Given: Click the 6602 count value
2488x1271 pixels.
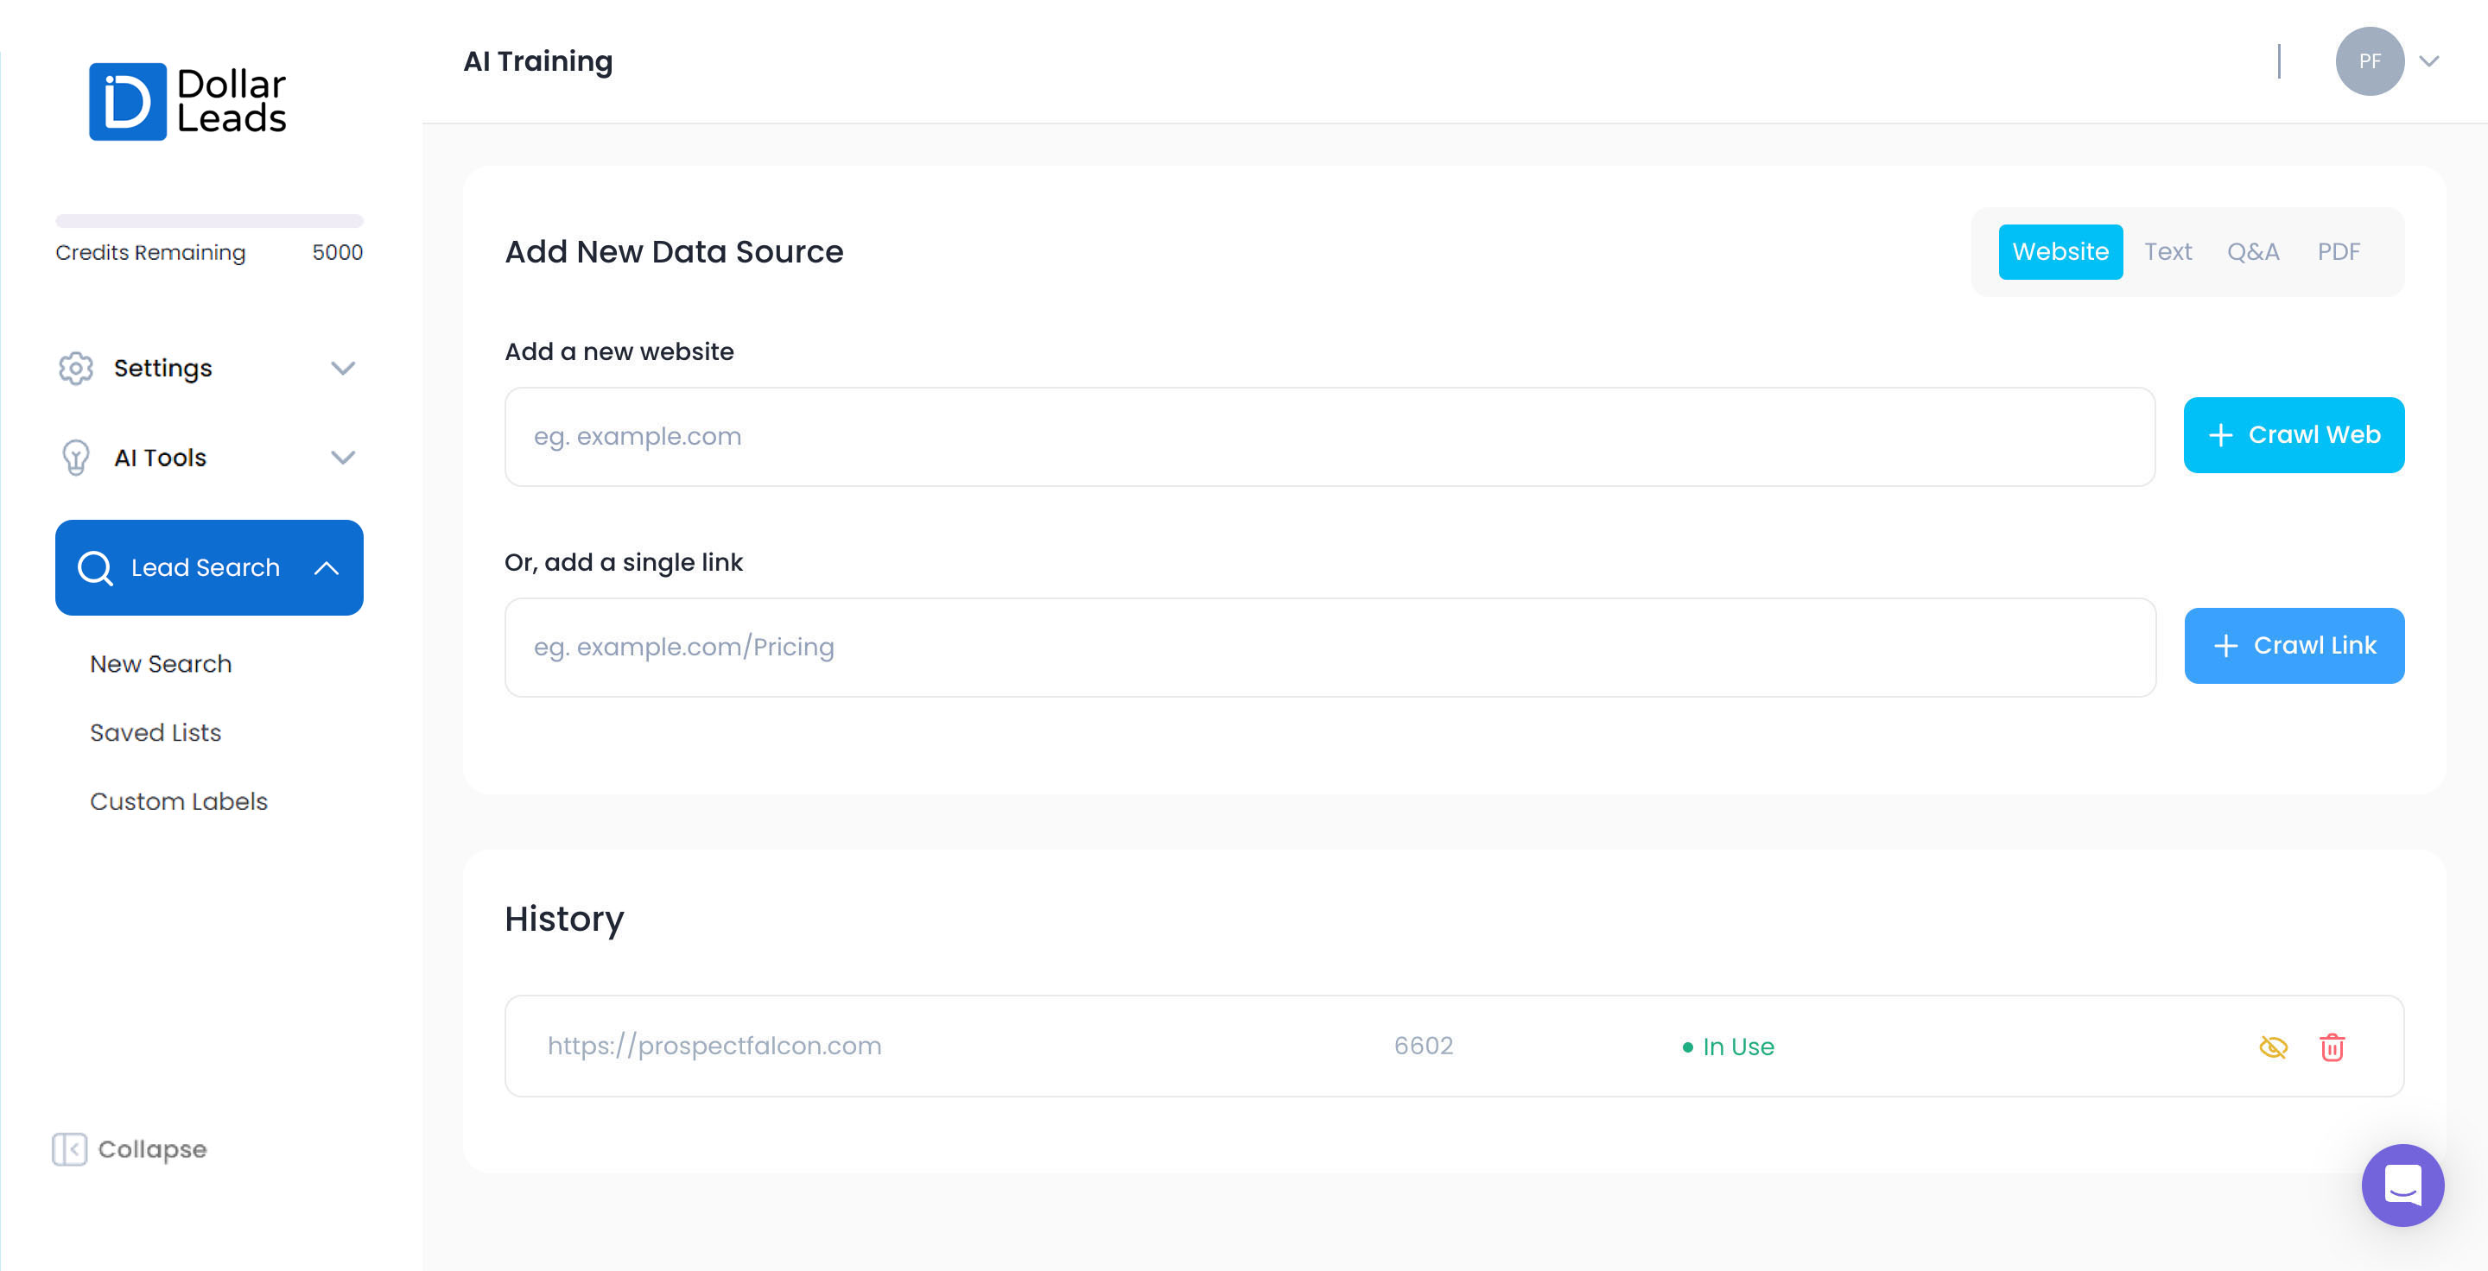Looking at the screenshot, I should pos(1423,1047).
